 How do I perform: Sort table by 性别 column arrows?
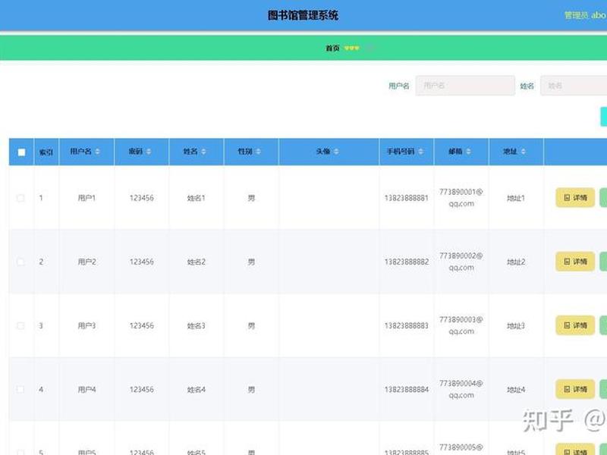[x=259, y=151]
